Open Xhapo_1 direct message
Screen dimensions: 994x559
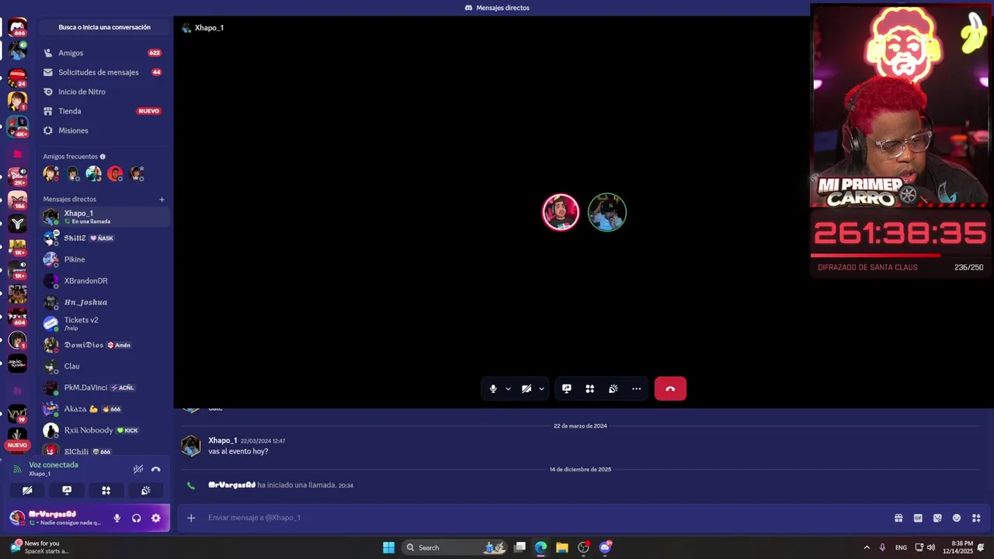click(x=104, y=217)
